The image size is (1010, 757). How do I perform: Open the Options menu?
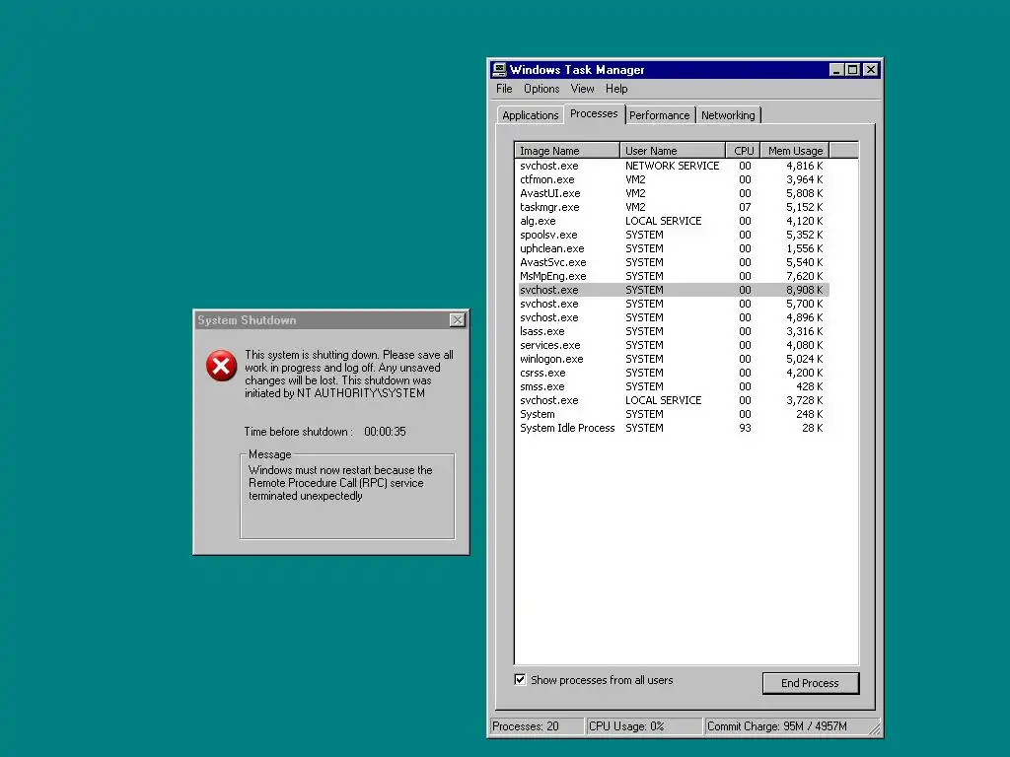point(541,89)
